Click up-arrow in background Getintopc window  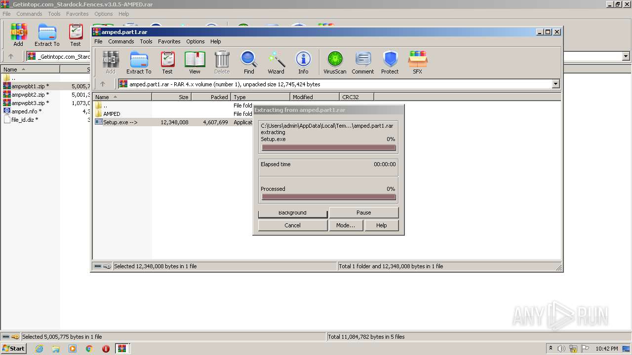coord(11,56)
